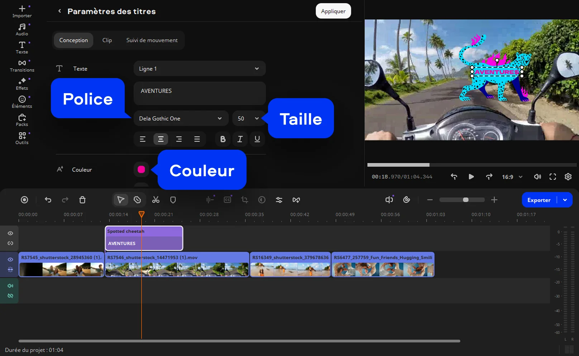
Task: Open the Éléments stickers panel
Action: pyautogui.click(x=22, y=102)
